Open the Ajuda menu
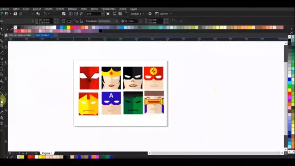Screen dimensions: 295x166 134,9
